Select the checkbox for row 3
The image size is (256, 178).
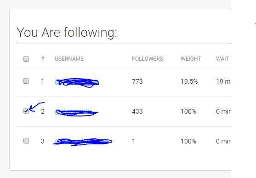26,141
